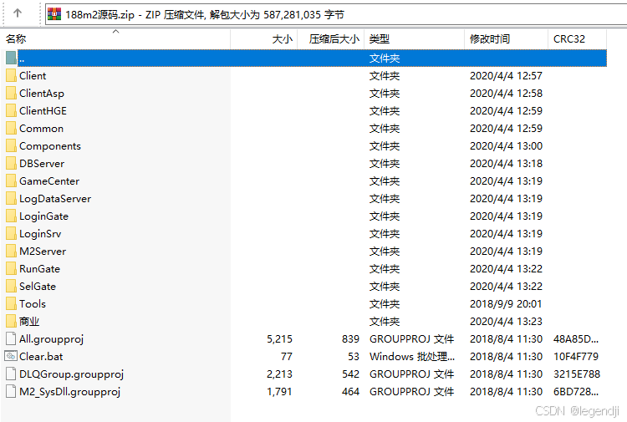Screen dimensions: 627x422
Task: Select the M2Server folder icon
Action: [11, 252]
